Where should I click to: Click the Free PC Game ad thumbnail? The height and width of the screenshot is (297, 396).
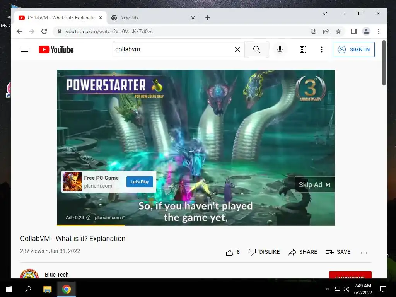[x=72, y=182]
